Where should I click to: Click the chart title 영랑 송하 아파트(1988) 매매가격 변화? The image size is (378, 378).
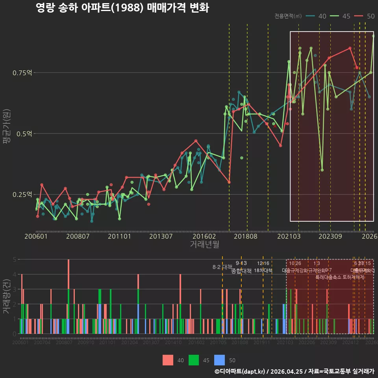pyautogui.click(x=122, y=8)
